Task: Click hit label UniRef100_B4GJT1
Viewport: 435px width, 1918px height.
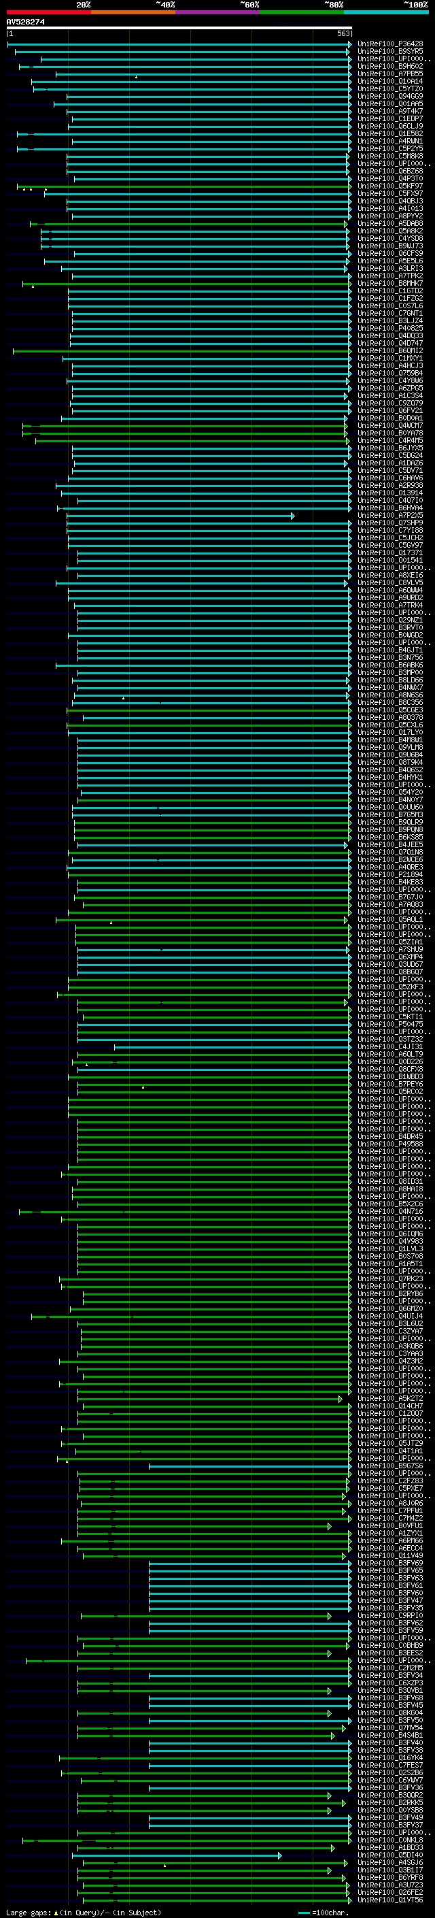Action: click(390, 650)
